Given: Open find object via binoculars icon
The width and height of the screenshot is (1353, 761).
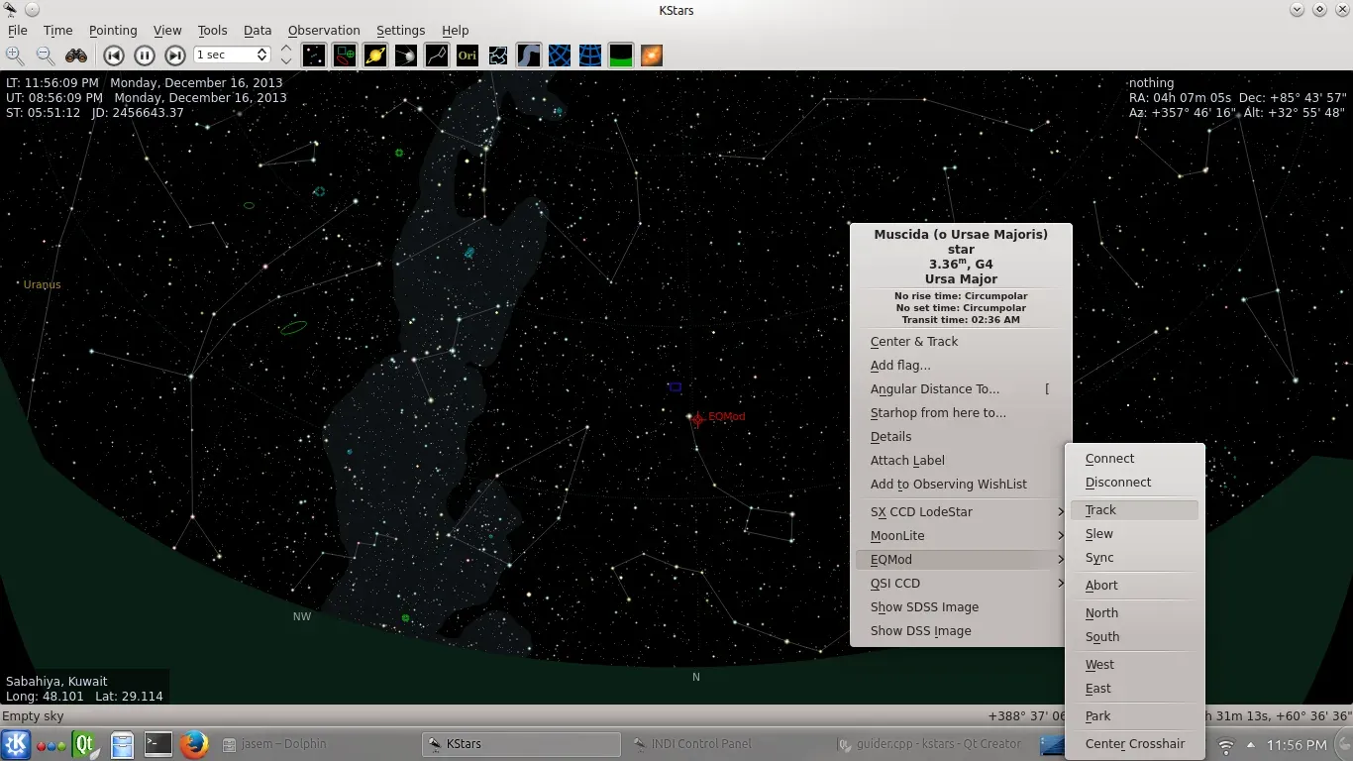Looking at the screenshot, I should [76, 55].
